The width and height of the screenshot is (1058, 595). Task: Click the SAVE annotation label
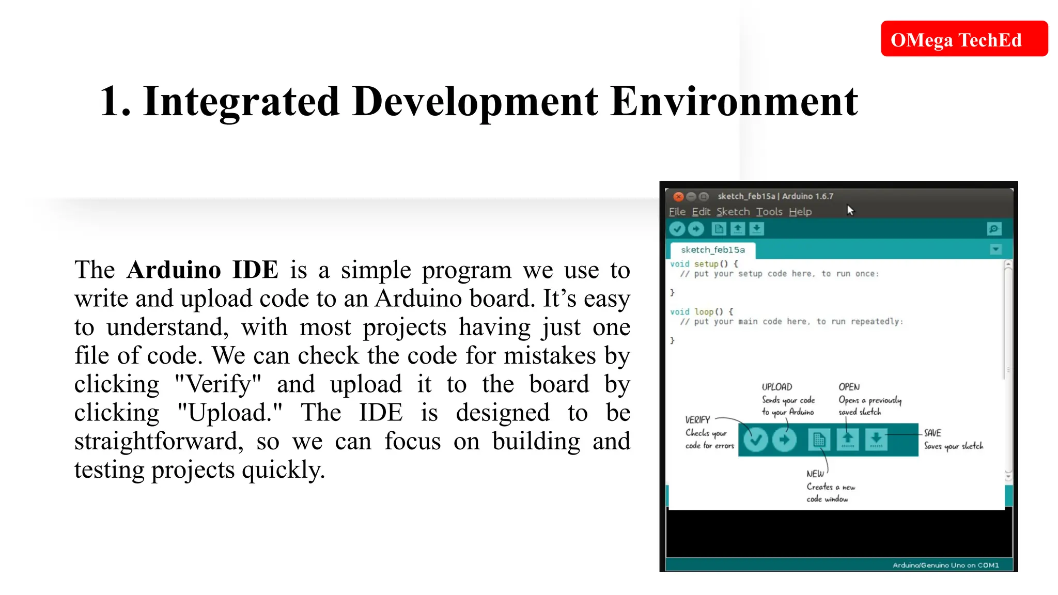coord(932,433)
